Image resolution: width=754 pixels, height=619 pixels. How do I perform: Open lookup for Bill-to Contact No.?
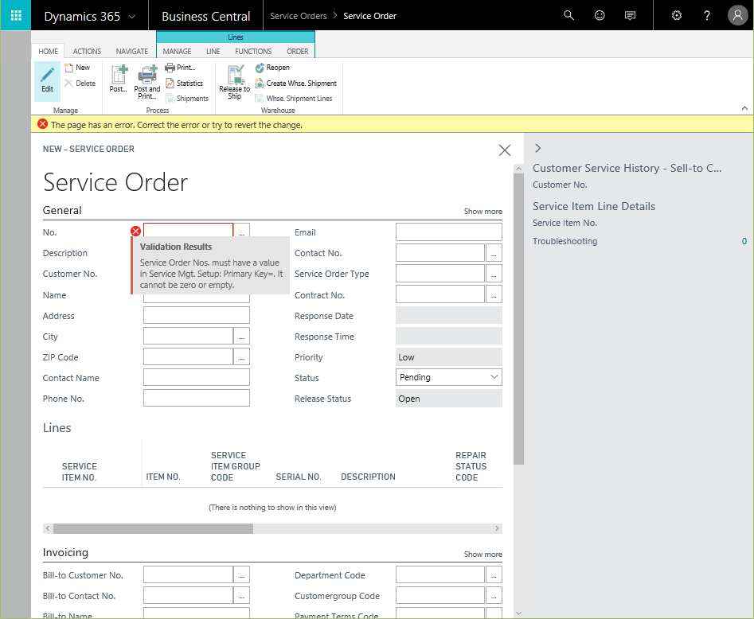click(242, 595)
